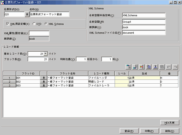The image size is (182, 135).
Task: Click the 名前空間URI field containing Group1
Action: point(144,22)
